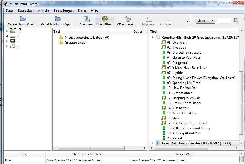Open the Extras menu
Viewport: 245px width, 164px height.
pyautogui.click(x=82, y=10)
